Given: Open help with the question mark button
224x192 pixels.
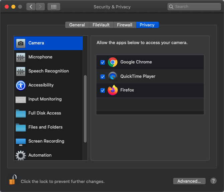Looking at the screenshot, I should [x=213, y=181].
